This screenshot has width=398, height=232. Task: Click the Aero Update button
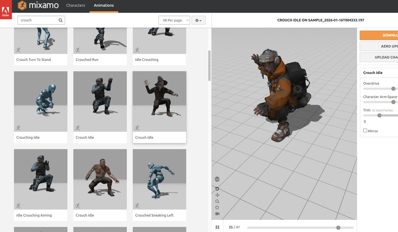click(x=379, y=46)
